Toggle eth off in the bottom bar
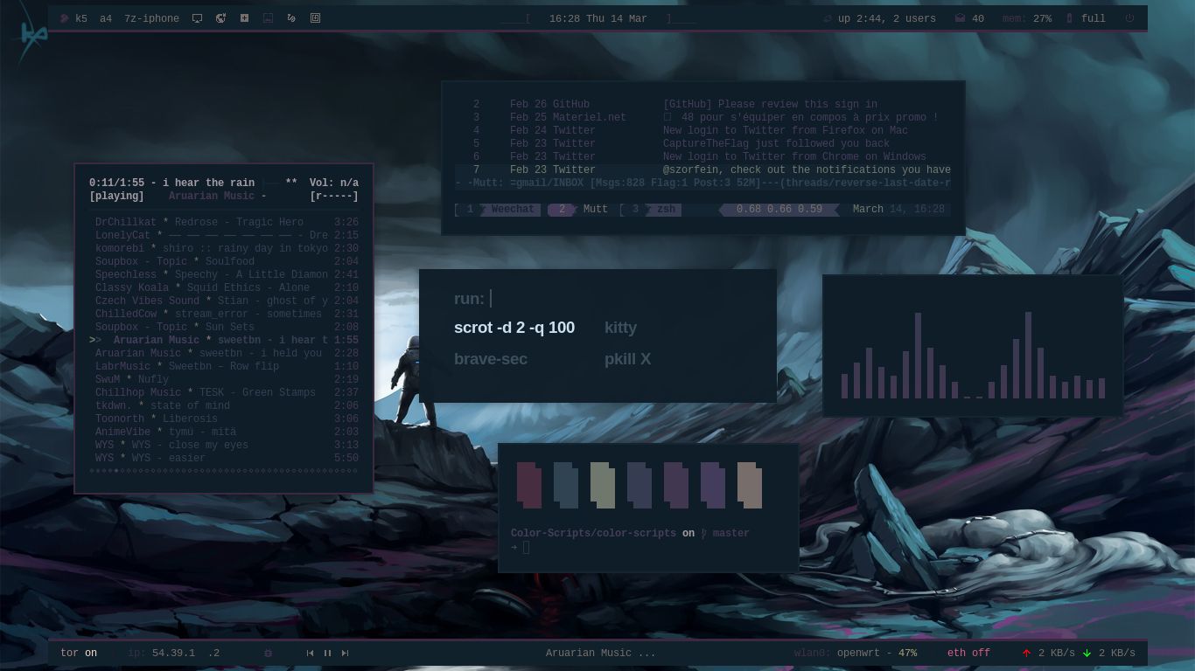The image size is (1195, 671). [968, 653]
